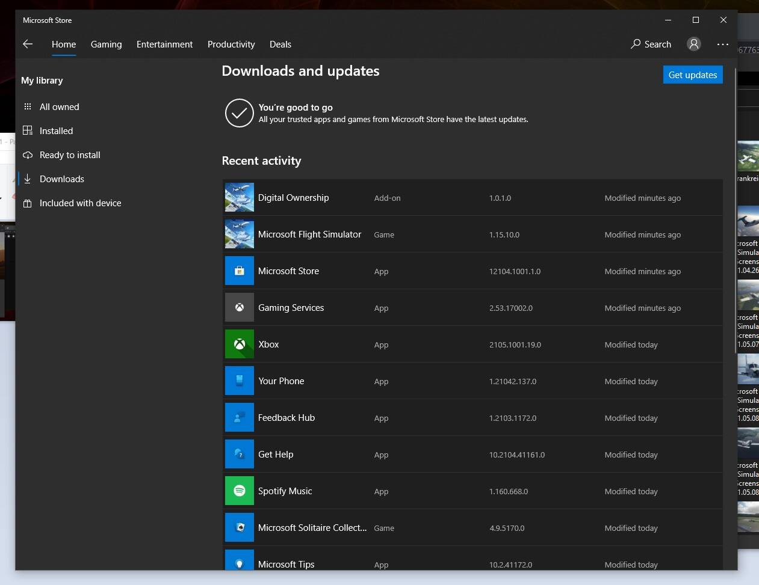The image size is (759, 585).
Task: Click the vertical scrollbar on the right
Action: (734, 210)
